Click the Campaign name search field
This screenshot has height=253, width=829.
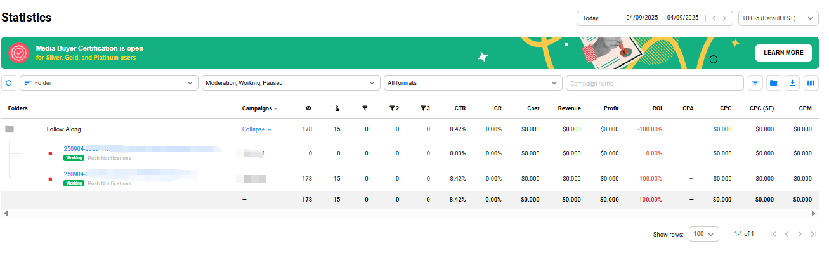coord(655,83)
